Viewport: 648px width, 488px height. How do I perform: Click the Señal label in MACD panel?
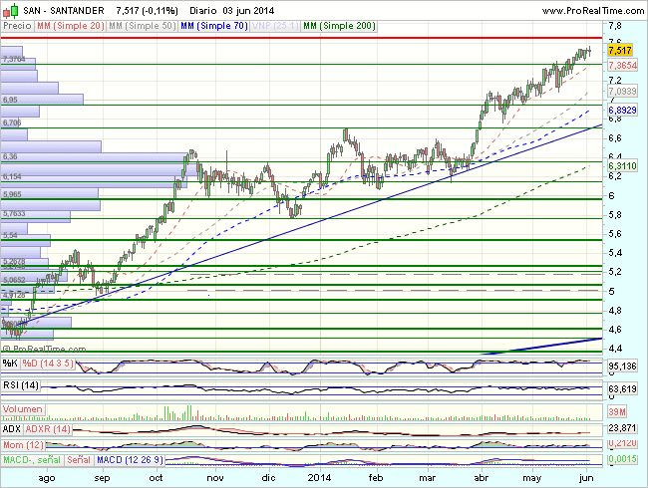(x=77, y=458)
